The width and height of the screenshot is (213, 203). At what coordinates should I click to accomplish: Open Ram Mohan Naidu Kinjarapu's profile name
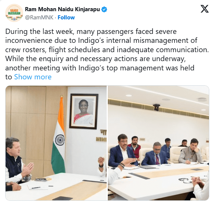[x=62, y=9]
